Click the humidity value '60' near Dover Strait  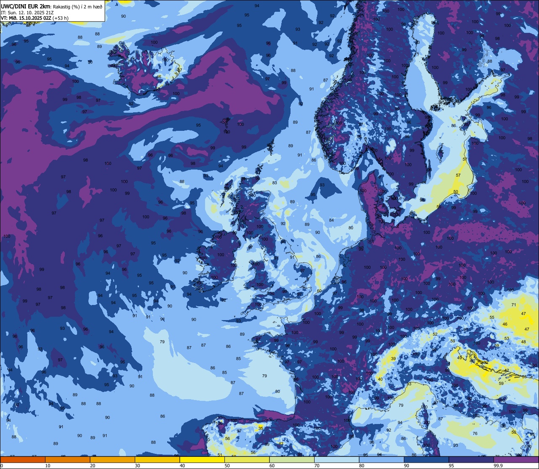coord(319,291)
